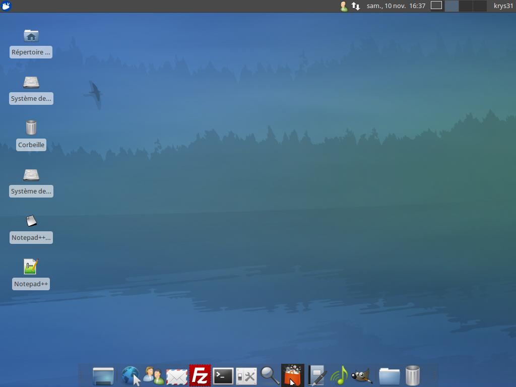Open the settings manager from the dock
The height and width of the screenshot is (387, 516).
(x=246, y=376)
